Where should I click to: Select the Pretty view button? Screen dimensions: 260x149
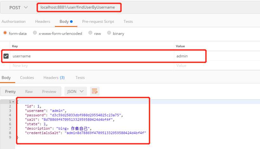pos(10,92)
